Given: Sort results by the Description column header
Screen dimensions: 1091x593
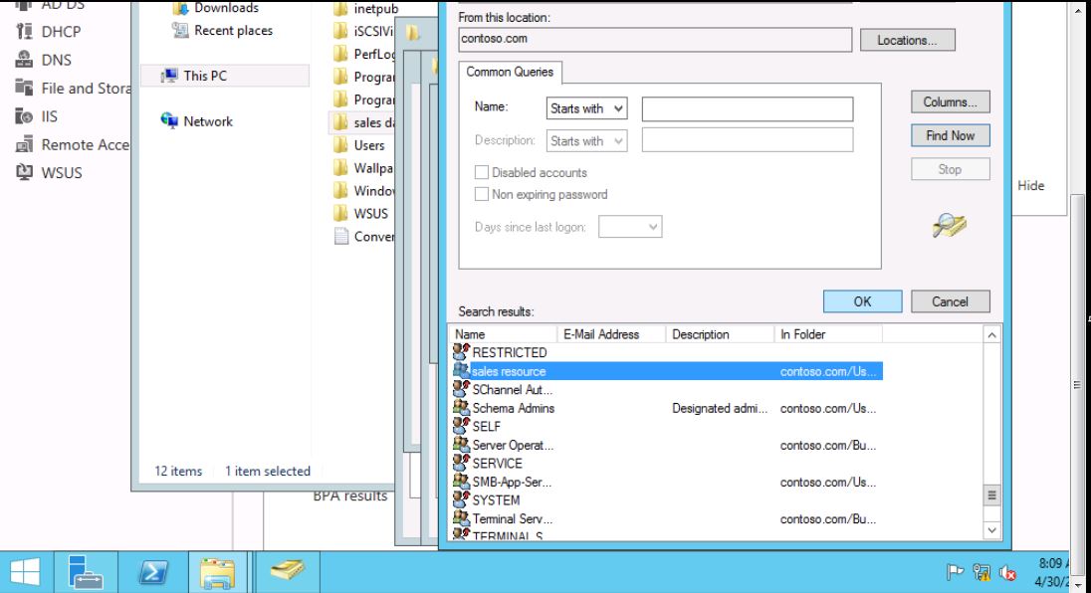Looking at the screenshot, I should 721,334.
